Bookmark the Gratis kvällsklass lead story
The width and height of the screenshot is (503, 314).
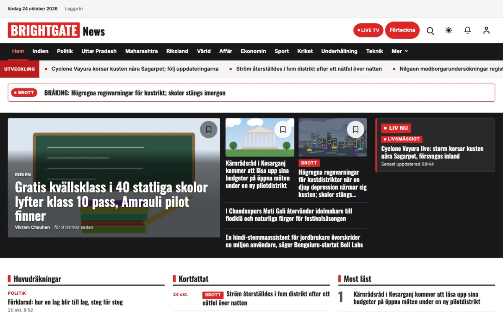209,130
